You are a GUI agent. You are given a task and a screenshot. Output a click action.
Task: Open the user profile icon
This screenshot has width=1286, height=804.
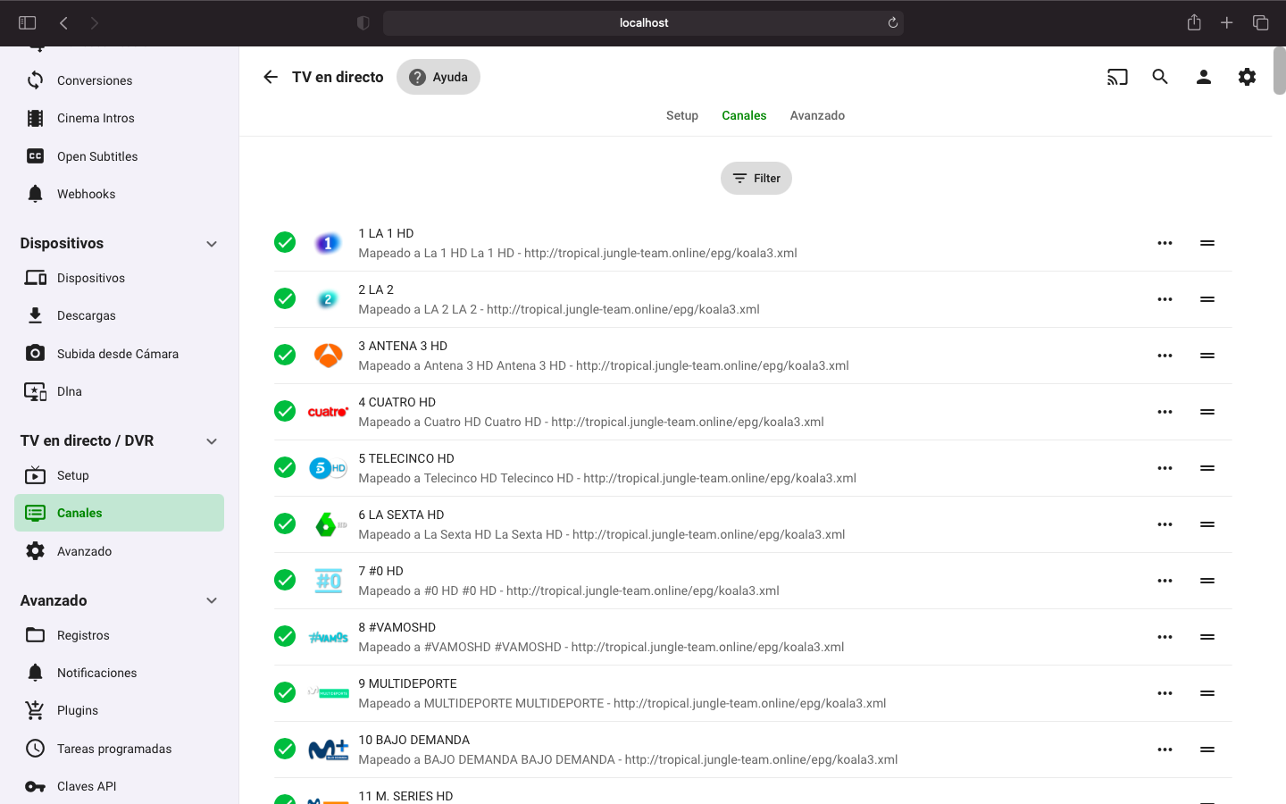pos(1204,77)
